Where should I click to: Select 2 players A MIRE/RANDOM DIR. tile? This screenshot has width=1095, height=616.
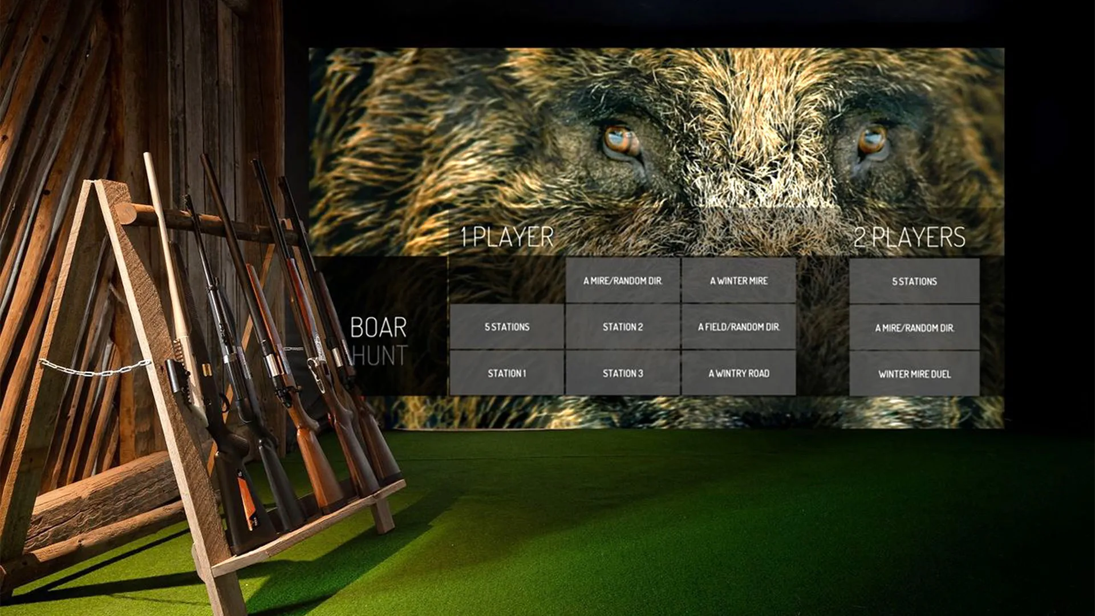coord(914,328)
